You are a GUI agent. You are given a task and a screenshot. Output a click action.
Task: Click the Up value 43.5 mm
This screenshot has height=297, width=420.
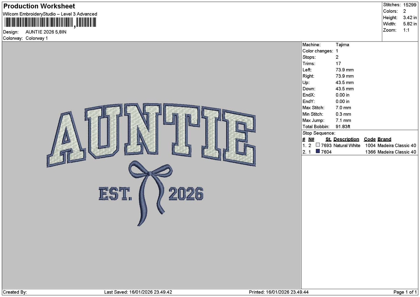pyautogui.click(x=345, y=82)
